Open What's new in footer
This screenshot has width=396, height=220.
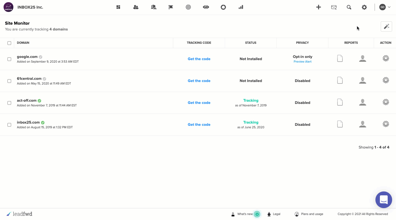click(246, 214)
